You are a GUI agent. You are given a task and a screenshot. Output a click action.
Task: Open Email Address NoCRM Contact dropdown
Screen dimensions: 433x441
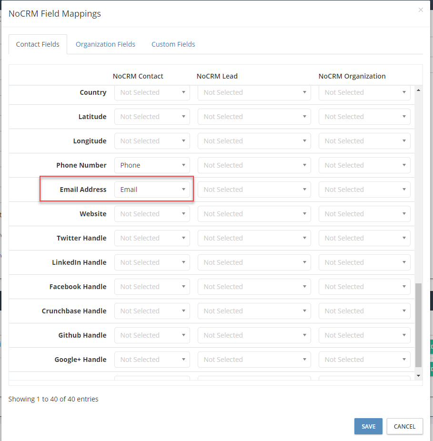pos(152,190)
